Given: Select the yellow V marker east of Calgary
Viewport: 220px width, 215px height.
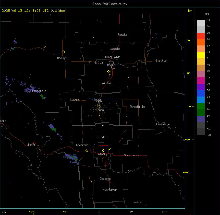Looking at the screenshot, I should coord(109,149).
